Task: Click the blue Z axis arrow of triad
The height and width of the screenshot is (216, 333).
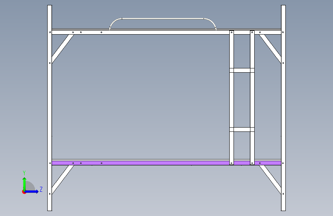Action: click(x=32, y=191)
